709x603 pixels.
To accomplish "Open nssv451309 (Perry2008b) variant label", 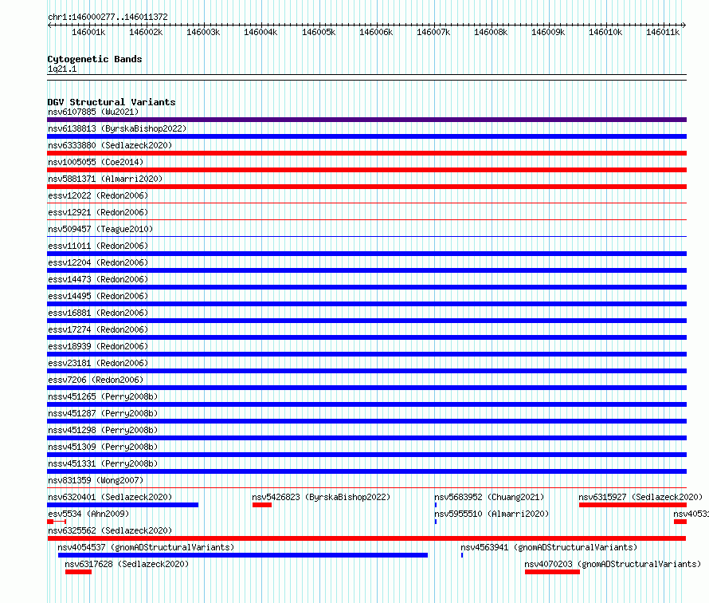I will [103, 447].
